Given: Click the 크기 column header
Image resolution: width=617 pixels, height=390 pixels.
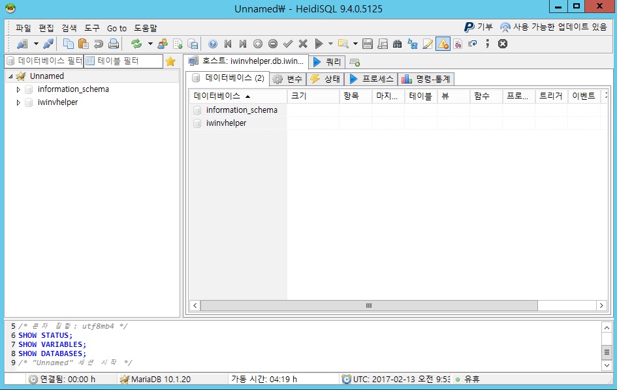Looking at the screenshot, I should point(313,96).
